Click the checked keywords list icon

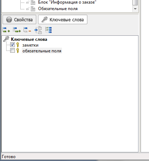pos(49,30)
